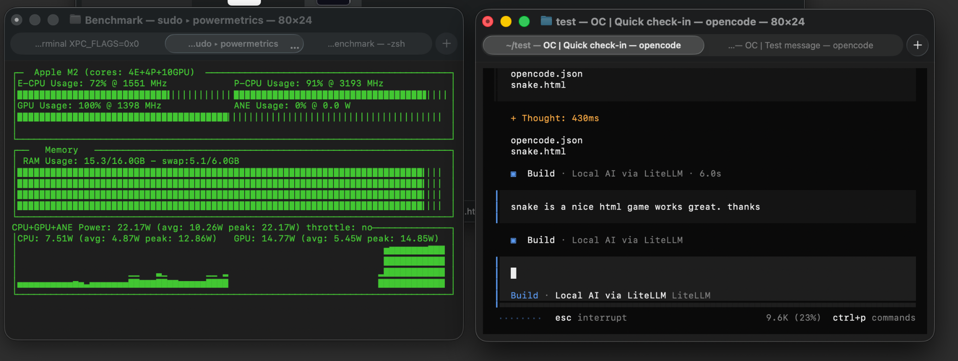
Task: Add a new tab in test opencode window
Action: [x=917, y=45]
